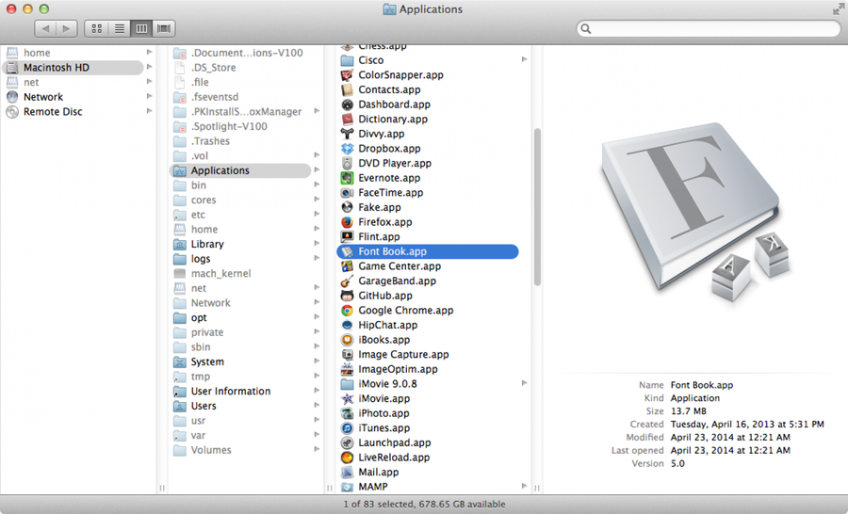Expand the iMovie 9.0.8 folder arrow
Viewport: 848px width, 514px height.
point(525,384)
